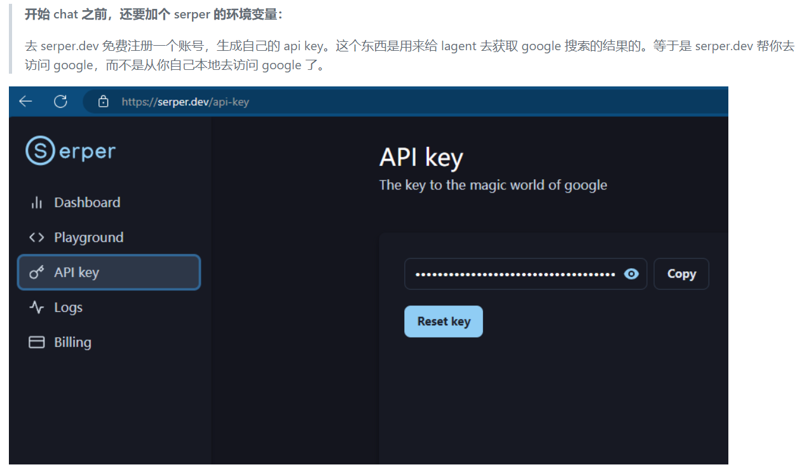Click the serper.dev/api-key address bar
797x467 pixels.
404,101
